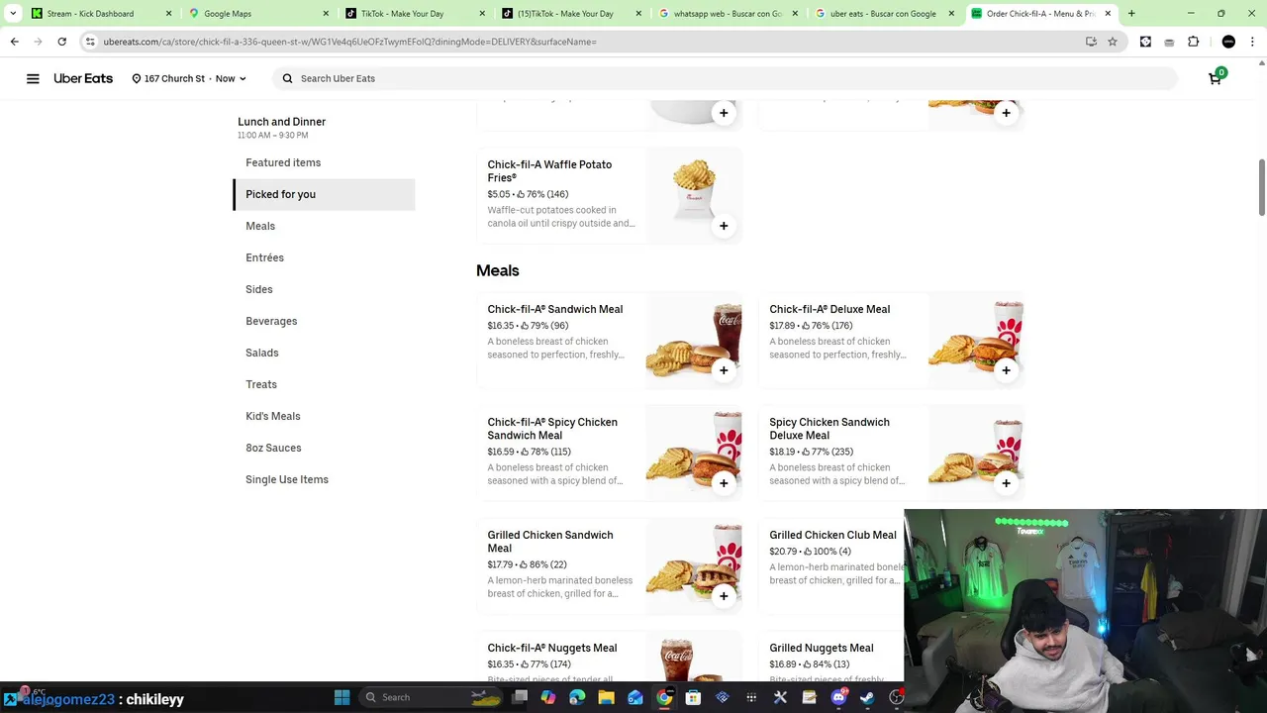
Task: Open the browser extensions puzzle icon
Action: click(x=1193, y=42)
